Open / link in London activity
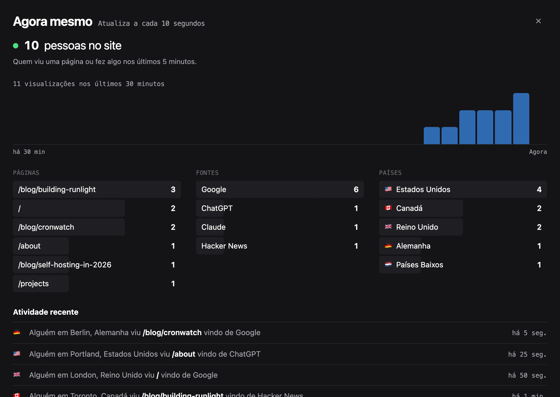This screenshot has height=397, width=560. (x=158, y=375)
